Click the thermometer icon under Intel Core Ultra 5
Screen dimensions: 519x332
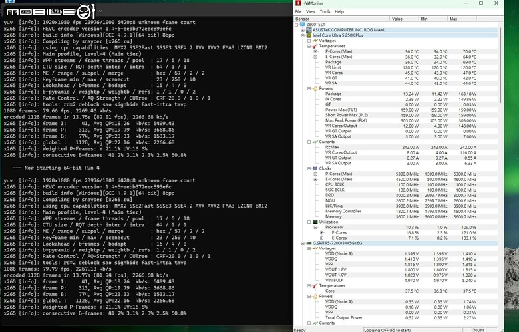(315, 46)
